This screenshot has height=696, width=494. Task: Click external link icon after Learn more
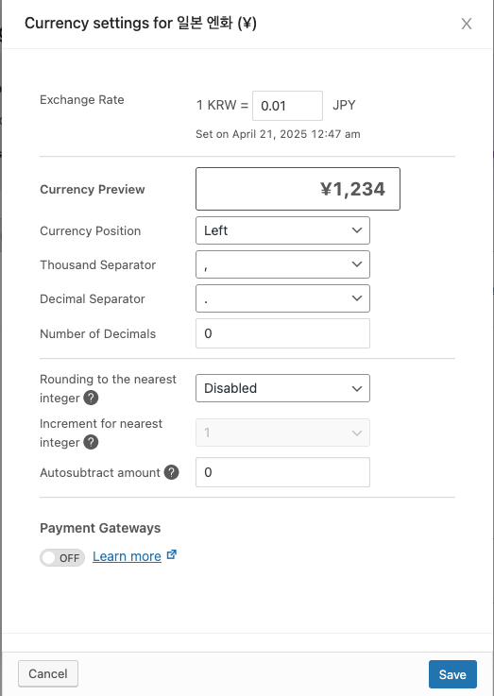tap(172, 555)
